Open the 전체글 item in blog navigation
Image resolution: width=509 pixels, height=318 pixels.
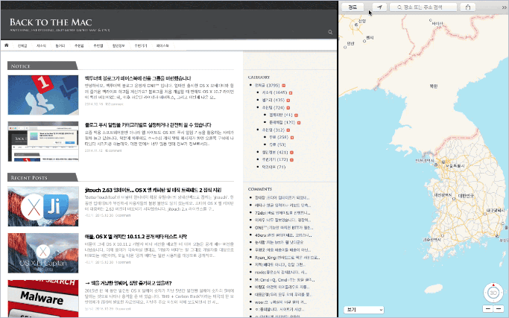coord(22,45)
